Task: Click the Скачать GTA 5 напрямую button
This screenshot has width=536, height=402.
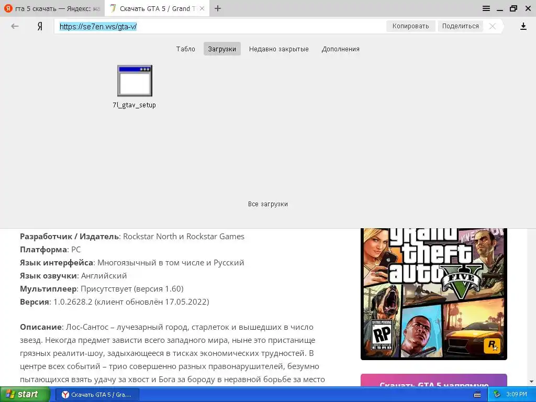Action: click(434, 381)
